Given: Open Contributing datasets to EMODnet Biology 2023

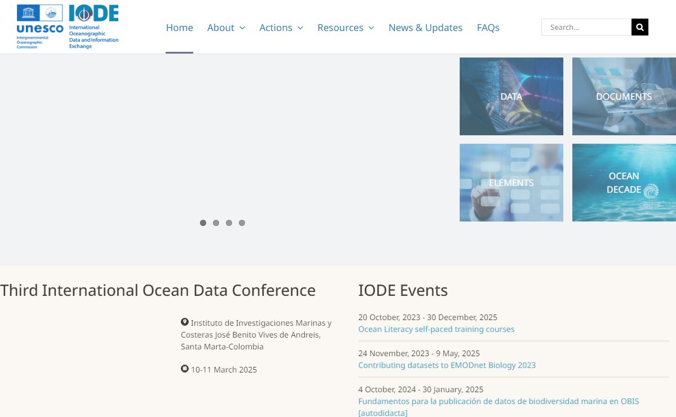Looking at the screenshot, I should [x=447, y=365].
